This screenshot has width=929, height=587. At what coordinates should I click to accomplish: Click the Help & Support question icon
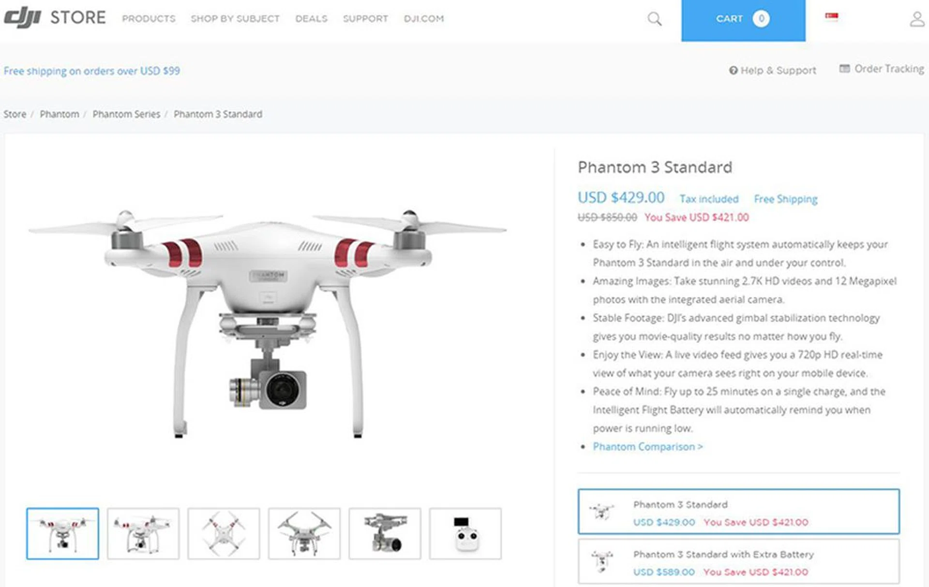733,71
